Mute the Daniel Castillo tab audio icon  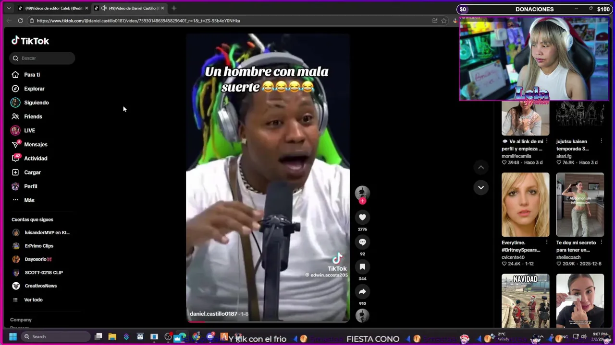pos(104,8)
